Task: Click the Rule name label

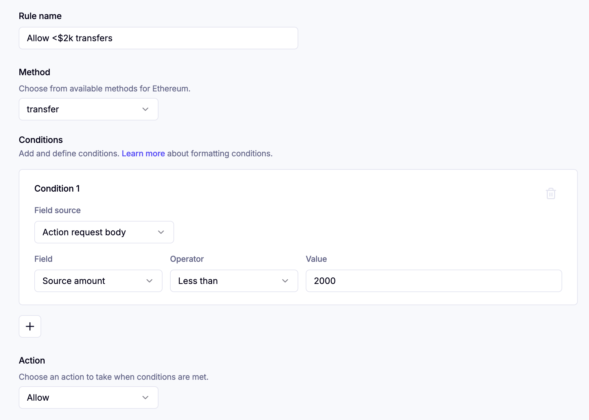Action: (40, 16)
